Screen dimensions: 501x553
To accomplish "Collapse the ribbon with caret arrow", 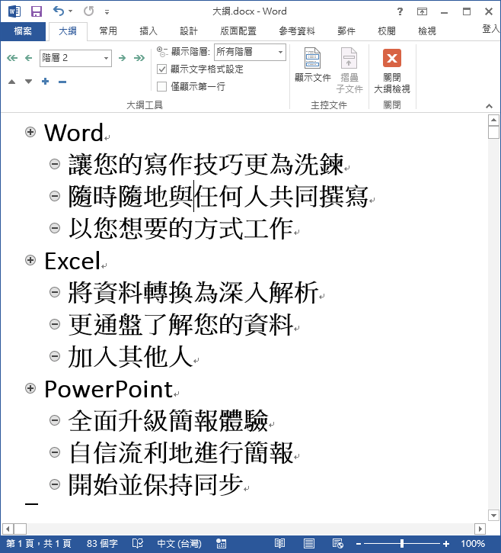I will (489, 106).
